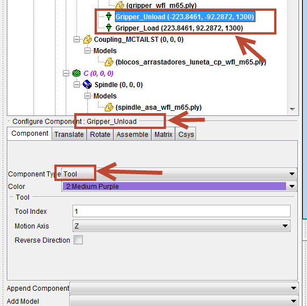Click the green C axis icon
Screen dimensions: 307x306
[76, 74]
